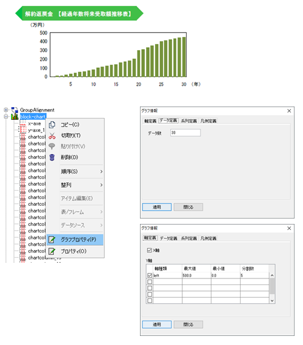Click 適用 button in the upper dialog
Viewport: 303px width, 345px height.
(x=157, y=207)
